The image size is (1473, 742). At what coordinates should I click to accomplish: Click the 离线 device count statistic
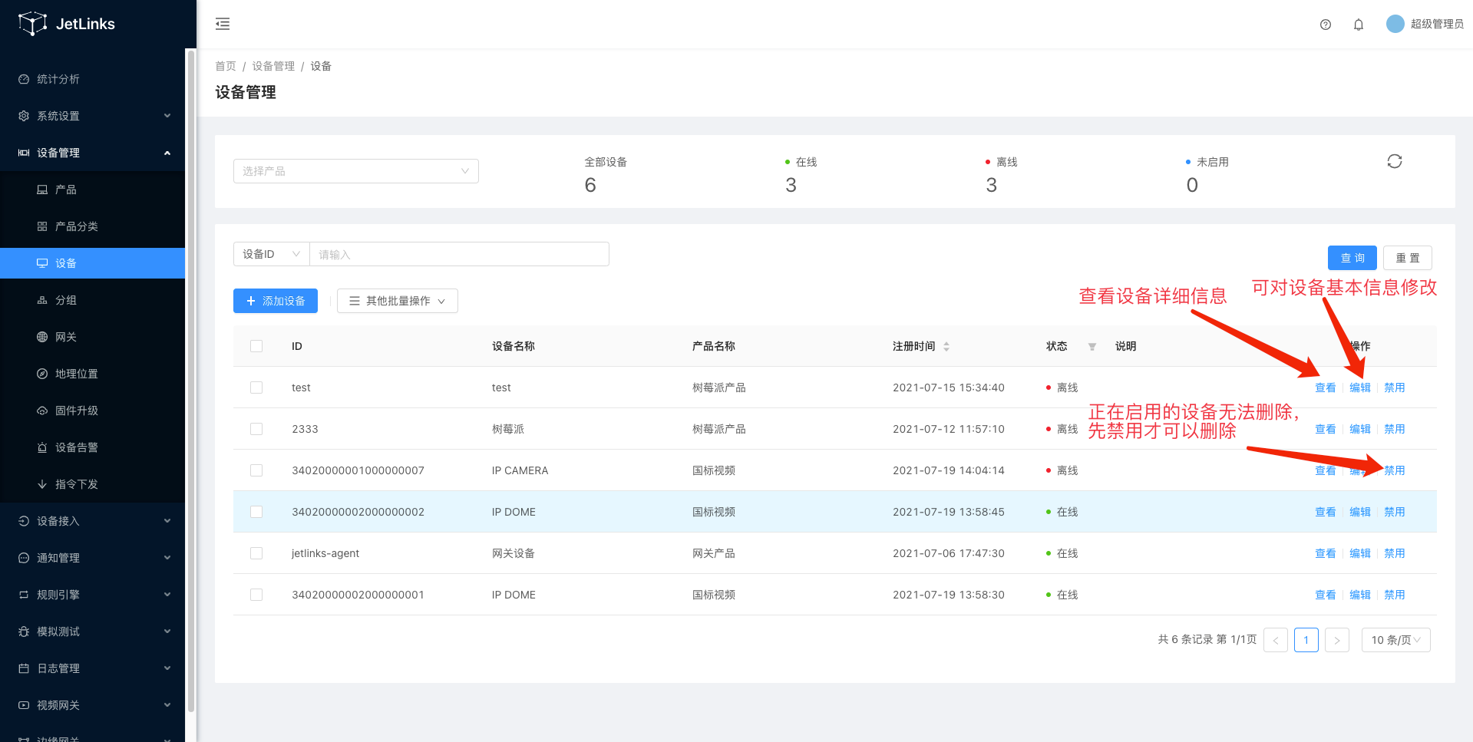click(x=1001, y=175)
